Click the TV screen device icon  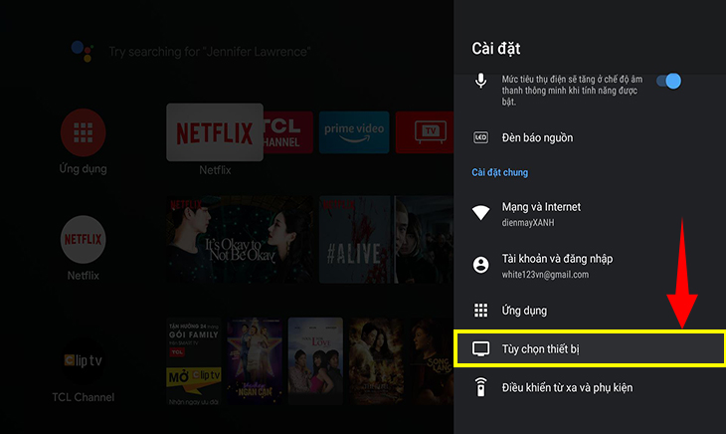(x=480, y=348)
